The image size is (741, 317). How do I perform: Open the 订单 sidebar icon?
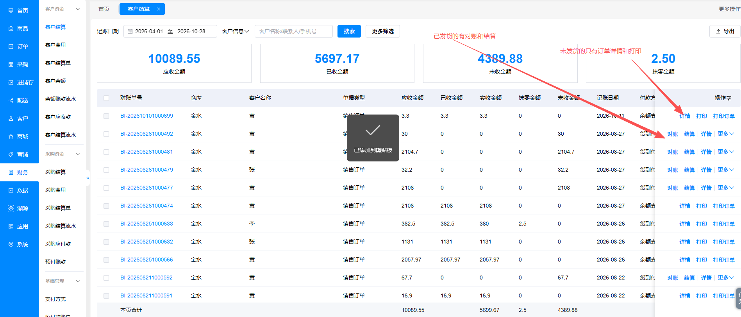(11, 47)
